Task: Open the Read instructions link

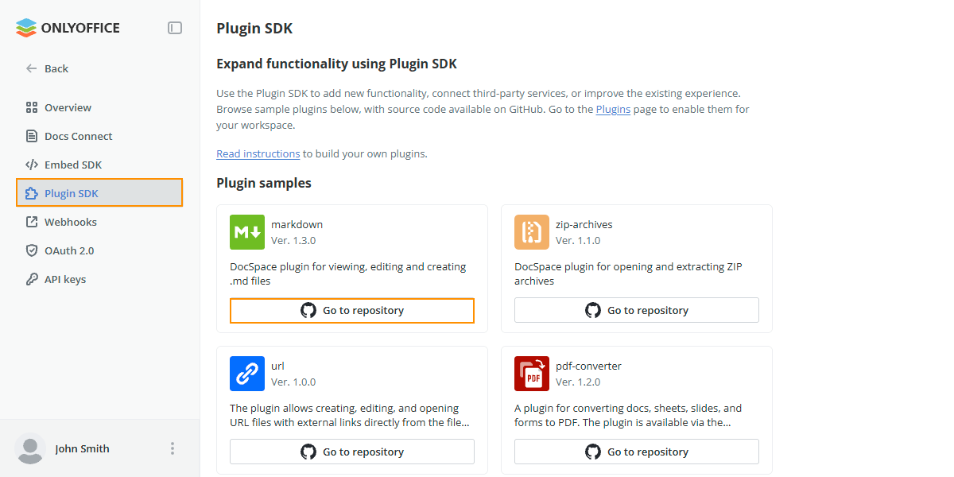Action: coord(258,153)
